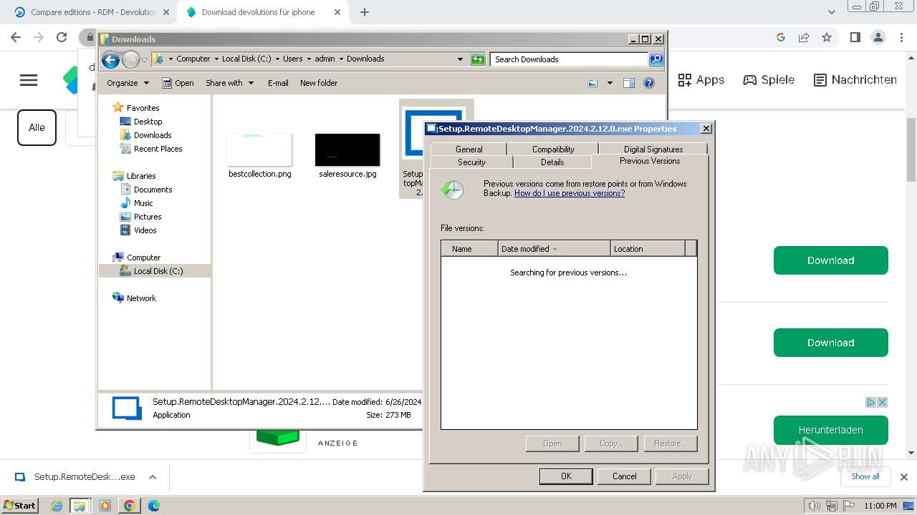Cancel the Properties dialog

coord(624,476)
